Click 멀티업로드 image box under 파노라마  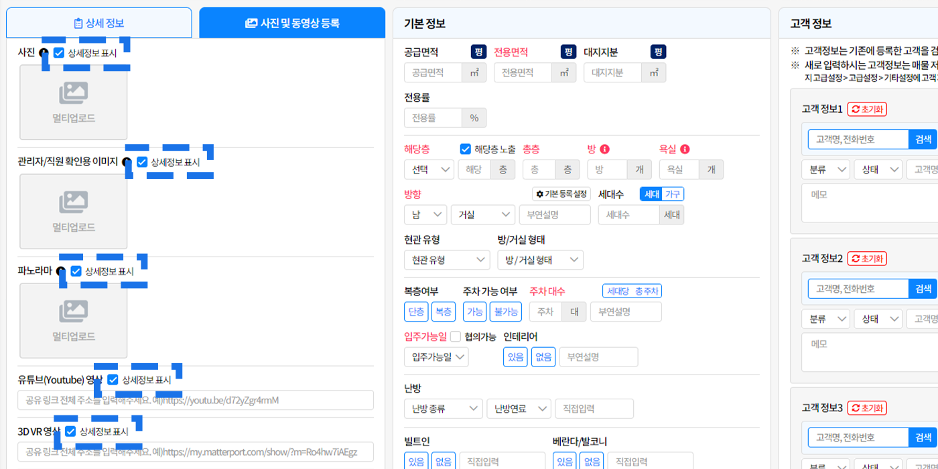(x=74, y=321)
